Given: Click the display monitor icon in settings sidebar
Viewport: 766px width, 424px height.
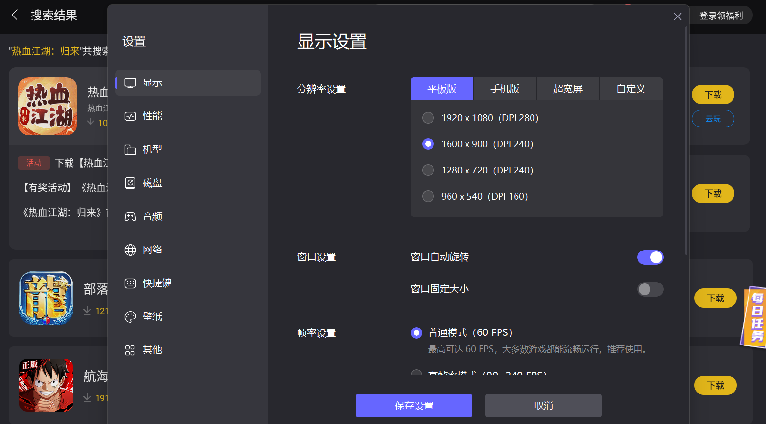Looking at the screenshot, I should coord(130,83).
